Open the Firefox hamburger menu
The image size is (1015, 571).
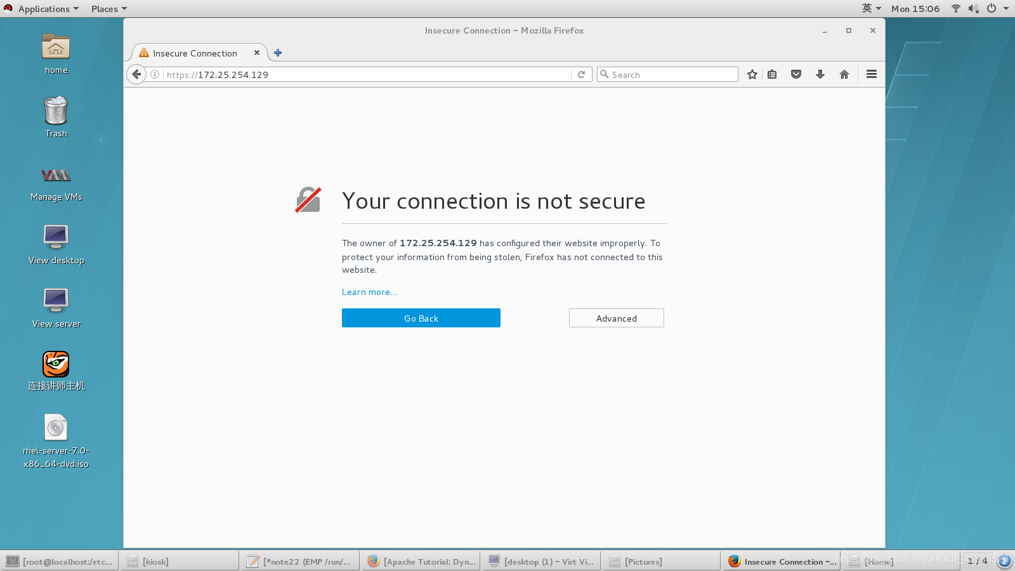(x=872, y=74)
